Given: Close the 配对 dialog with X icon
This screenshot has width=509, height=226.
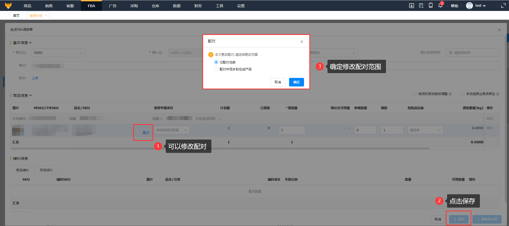Looking at the screenshot, I should point(302,42).
